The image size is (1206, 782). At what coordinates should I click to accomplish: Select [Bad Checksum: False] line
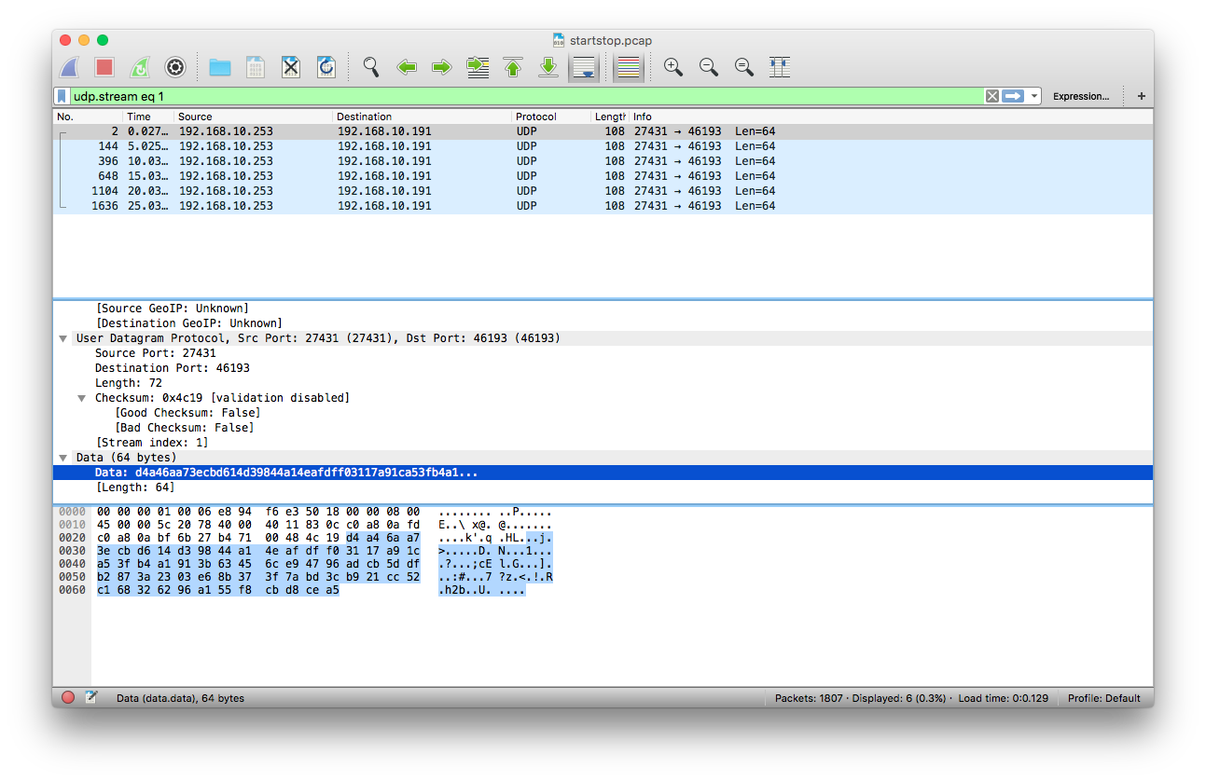click(x=185, y=428)
